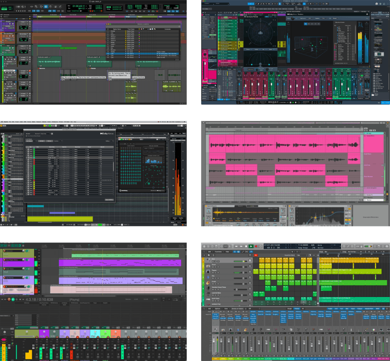Select the pink MIDI item in Reaper's arrangement
The width and height of the screenshot is (390, 361).
[111, 290]
